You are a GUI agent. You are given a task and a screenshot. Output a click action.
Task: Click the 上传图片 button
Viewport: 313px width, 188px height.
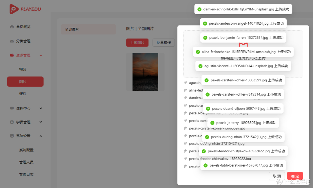(137, 42)
